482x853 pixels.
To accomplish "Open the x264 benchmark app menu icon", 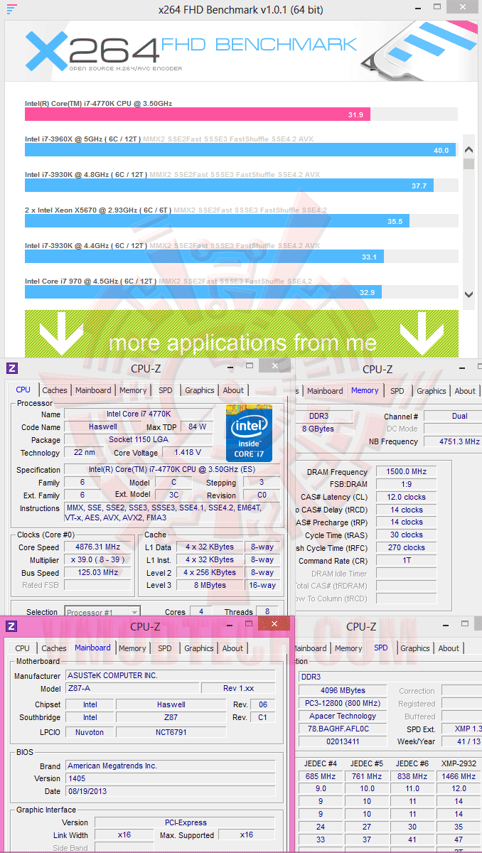I will pos(11,9).
